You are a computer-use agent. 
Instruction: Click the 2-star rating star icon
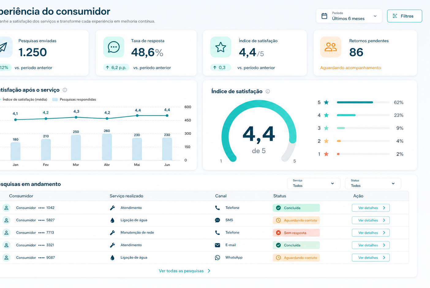(326, 141)
